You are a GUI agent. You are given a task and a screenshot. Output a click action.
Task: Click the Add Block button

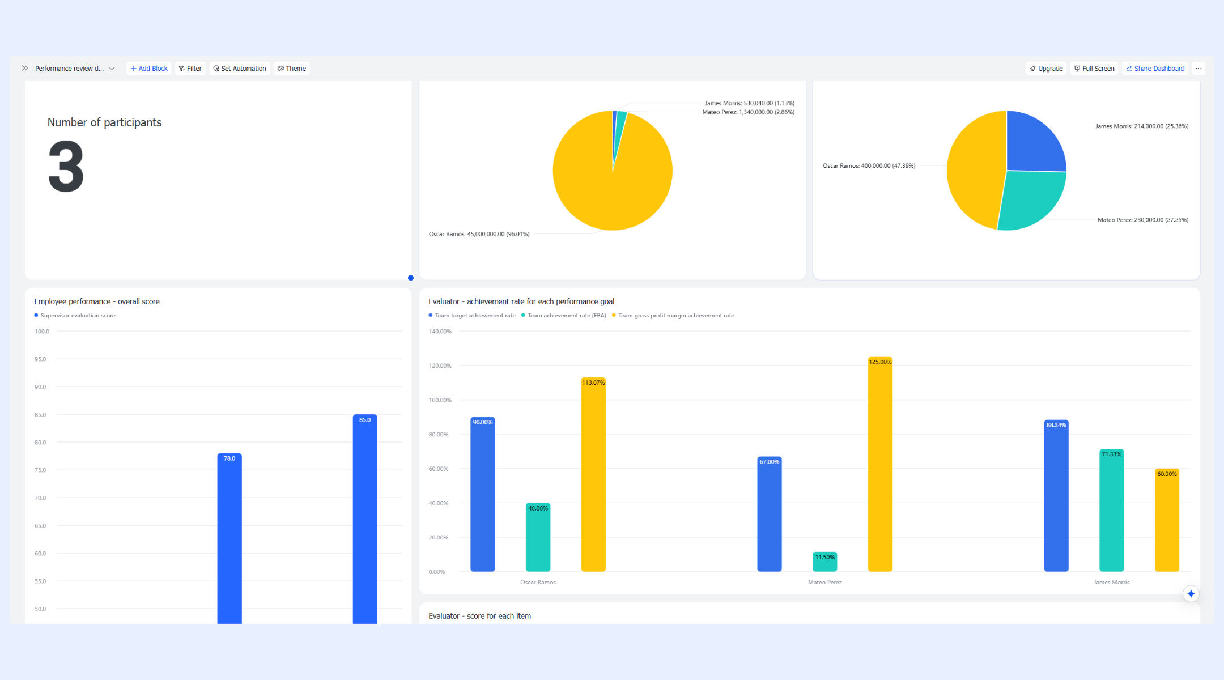tap(149, 69)
